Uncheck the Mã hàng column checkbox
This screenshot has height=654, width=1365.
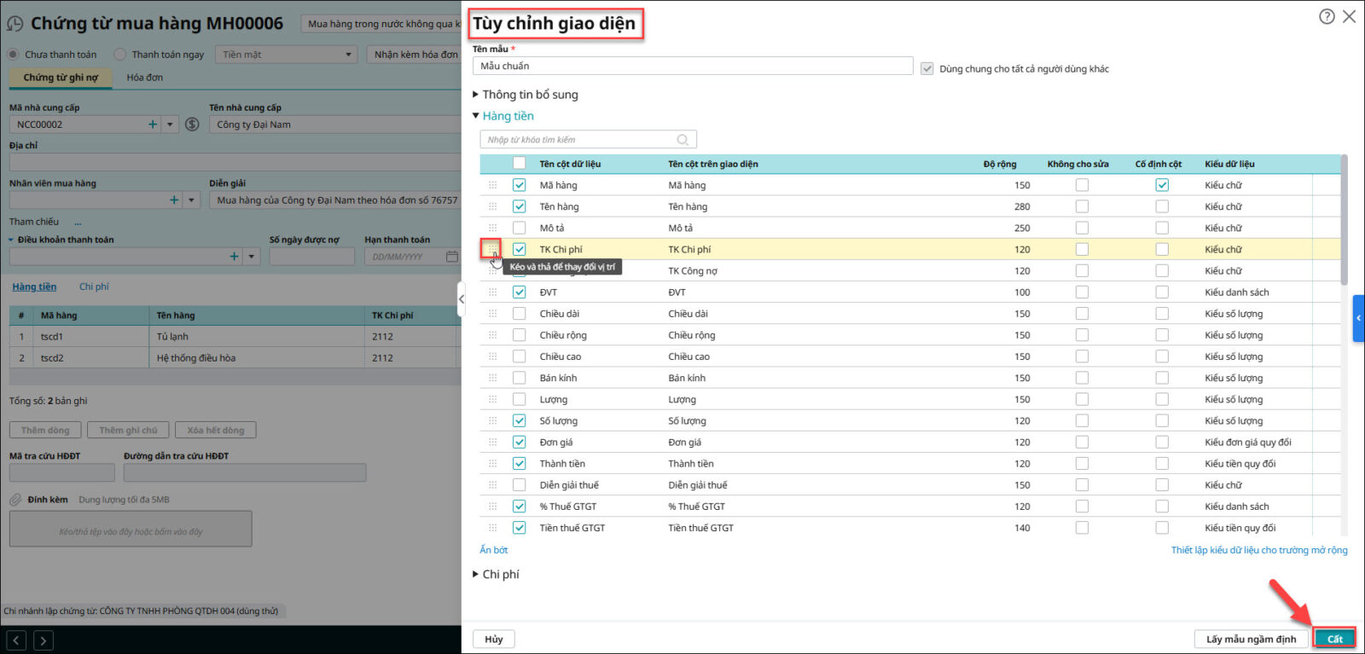tap(520, 185)
